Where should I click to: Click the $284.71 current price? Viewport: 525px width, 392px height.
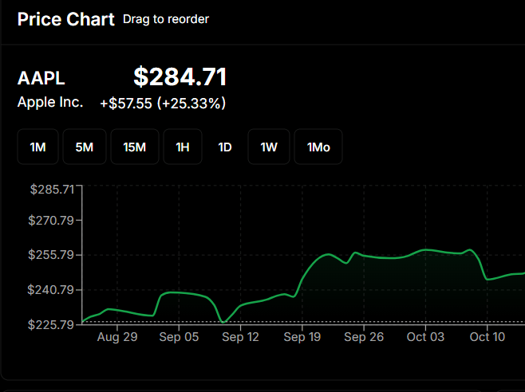[180, 77]
